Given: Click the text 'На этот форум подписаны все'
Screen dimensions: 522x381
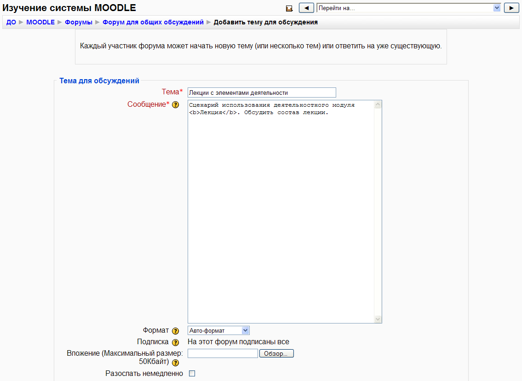Looking at the screenshot, I should click(238, 342).
